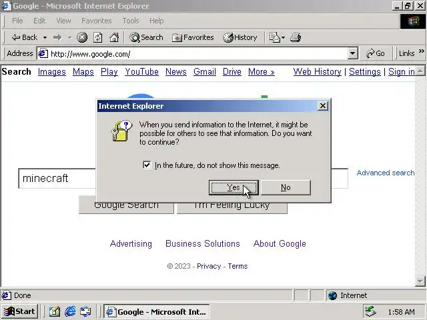Open the Tools menu
This screenshot has width=427, height=320.
131,21
